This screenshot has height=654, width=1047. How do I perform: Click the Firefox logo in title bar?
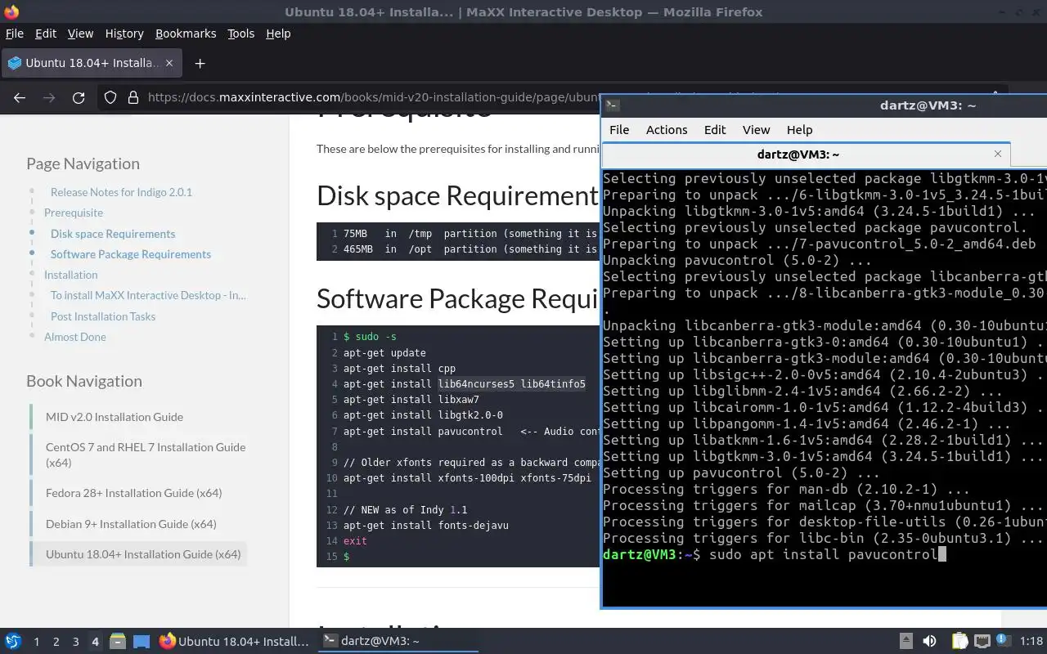[11, 11]
